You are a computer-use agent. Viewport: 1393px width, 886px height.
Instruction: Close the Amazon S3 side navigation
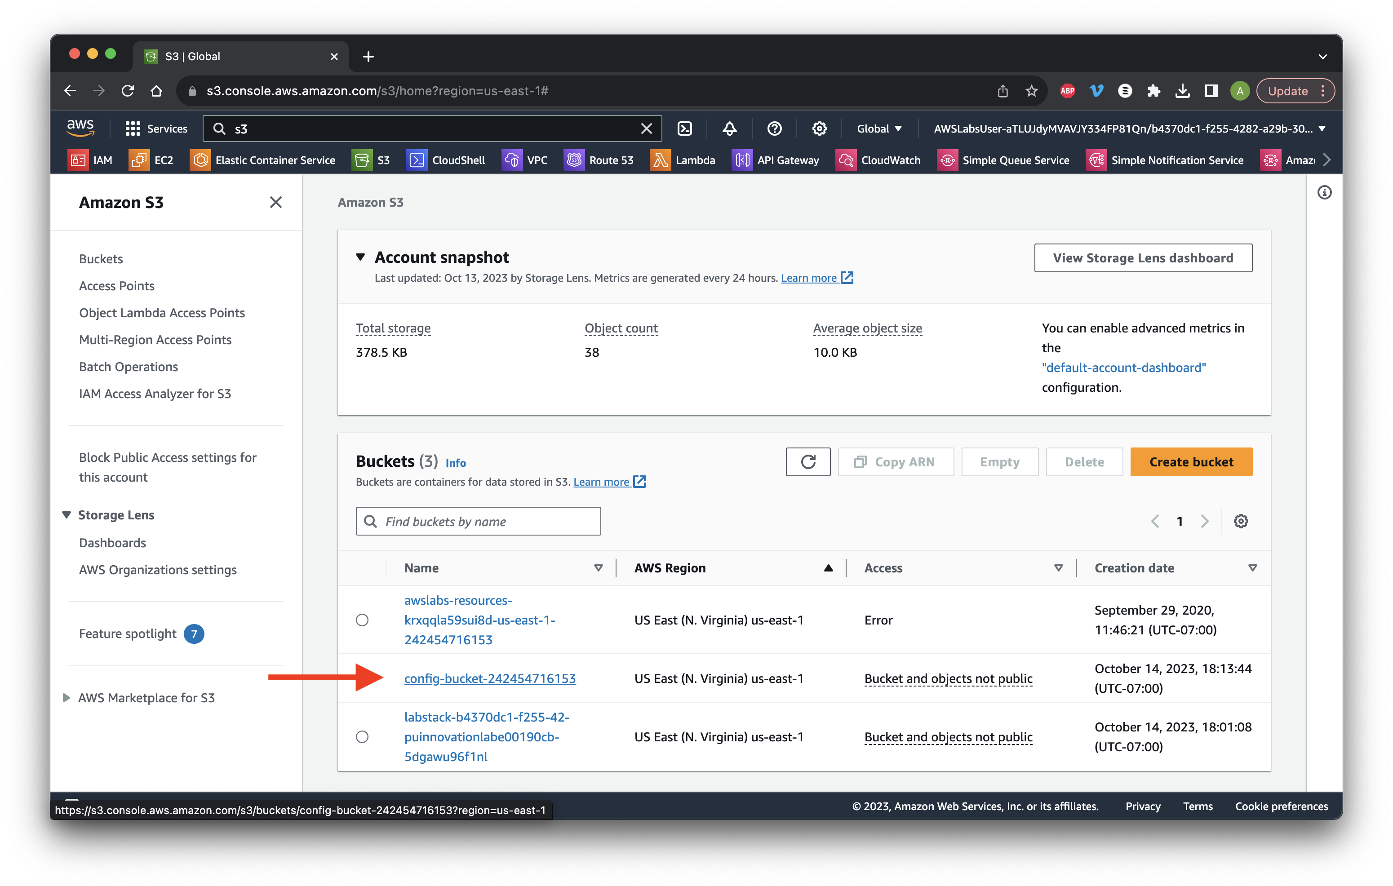coord(275,203)
